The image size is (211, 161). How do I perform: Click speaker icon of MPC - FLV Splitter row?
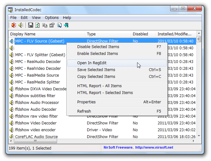[12, 55]
